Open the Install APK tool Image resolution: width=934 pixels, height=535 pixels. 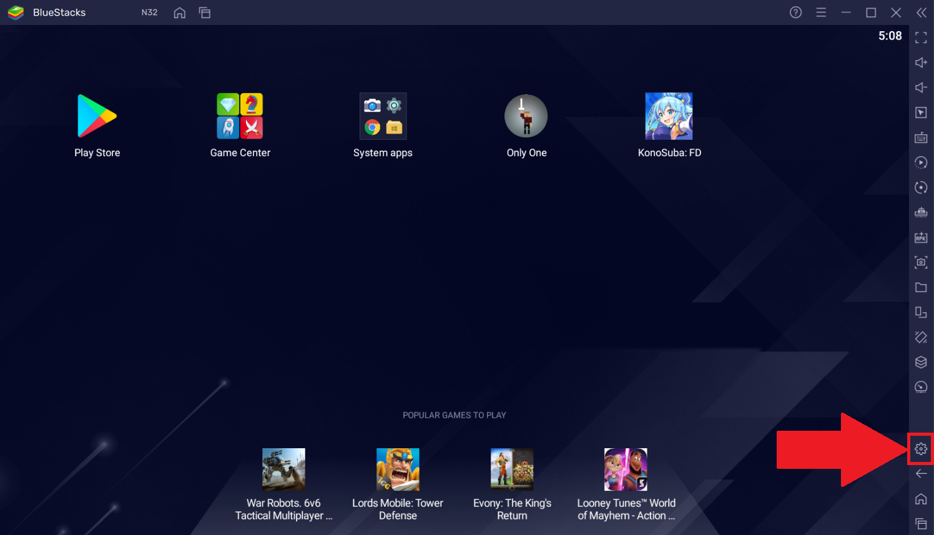(x=921, y=237)
